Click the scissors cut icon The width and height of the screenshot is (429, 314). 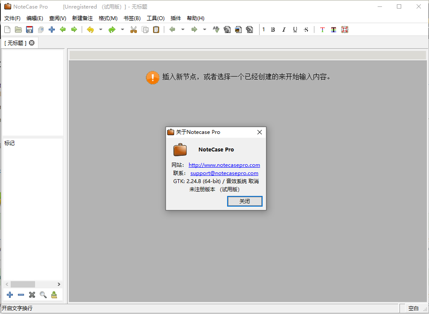pos(133,30)
